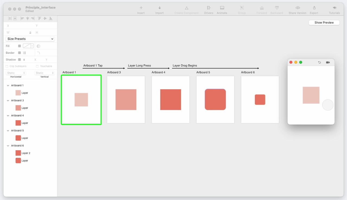Open the Vertical Static dropdown
Screen dimensions: 347x200
click(44, 73)
